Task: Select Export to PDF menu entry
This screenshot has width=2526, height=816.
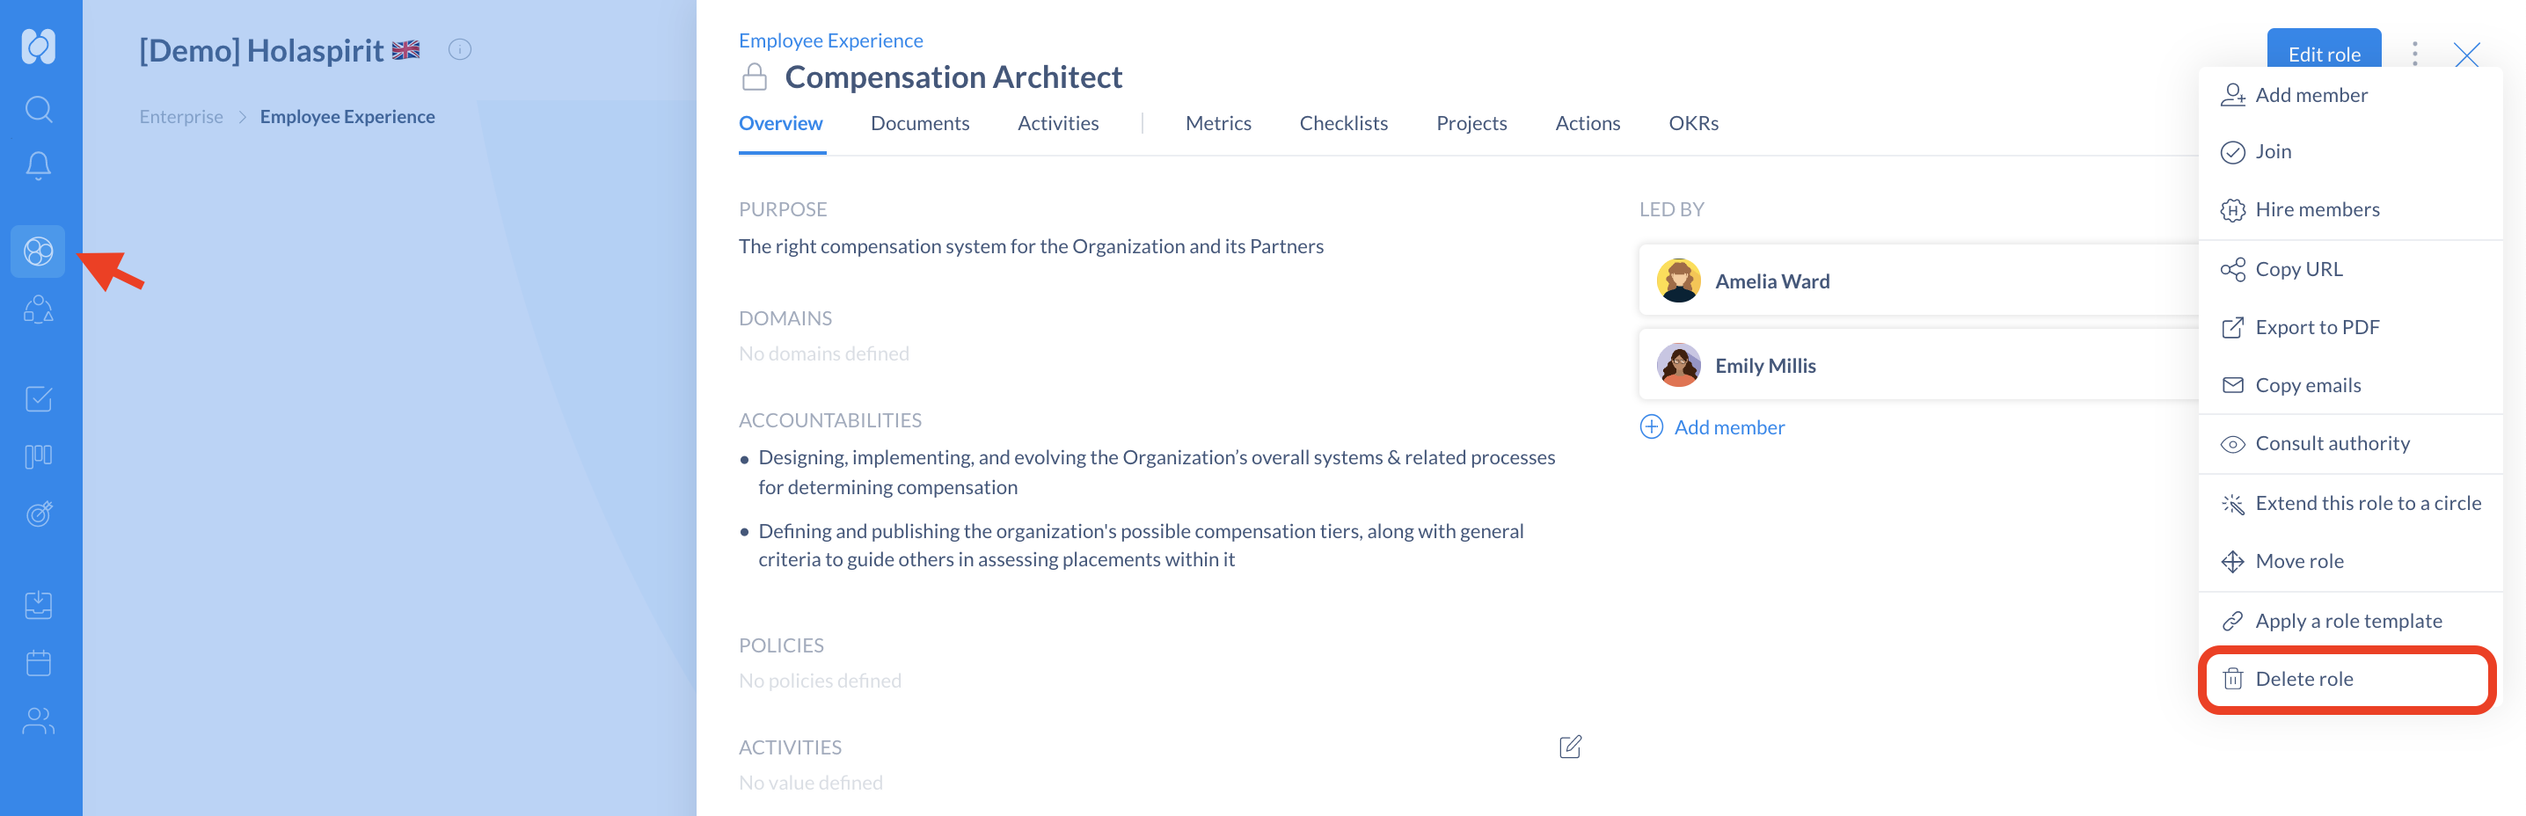Action: (x=2349, y=328)
